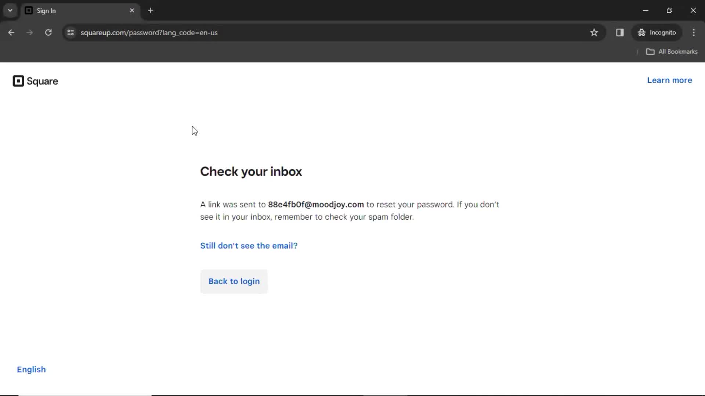
Task: Open the Chrome three-dot menu
Action: (694, 33)
